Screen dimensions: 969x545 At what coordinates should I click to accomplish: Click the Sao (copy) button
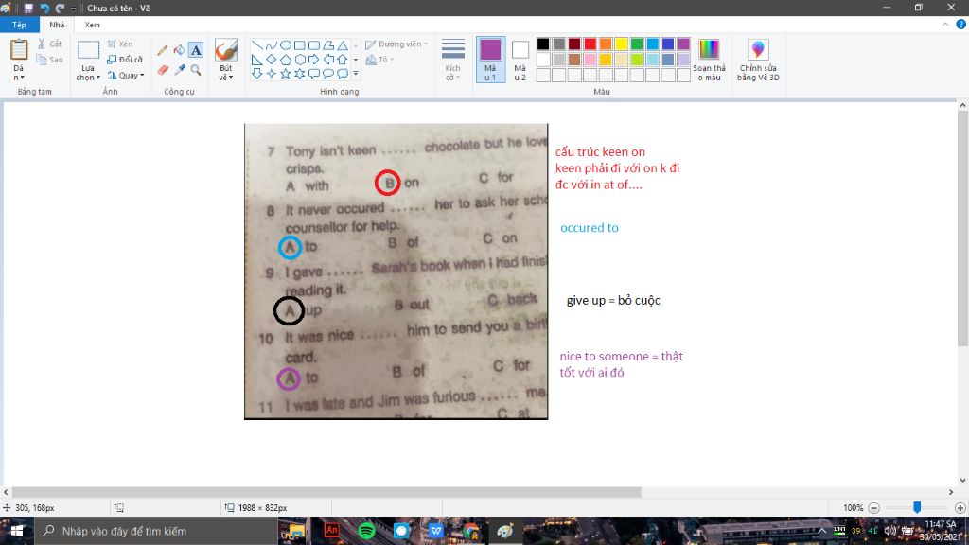(49, 60)
